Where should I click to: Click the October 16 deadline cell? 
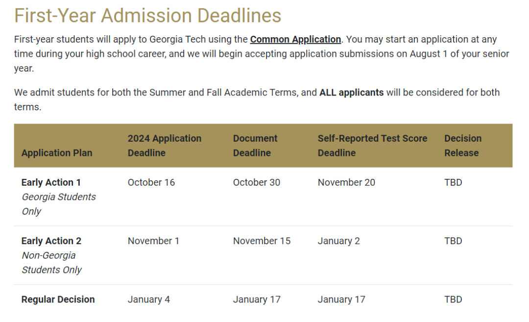click(x=151, y=182)
